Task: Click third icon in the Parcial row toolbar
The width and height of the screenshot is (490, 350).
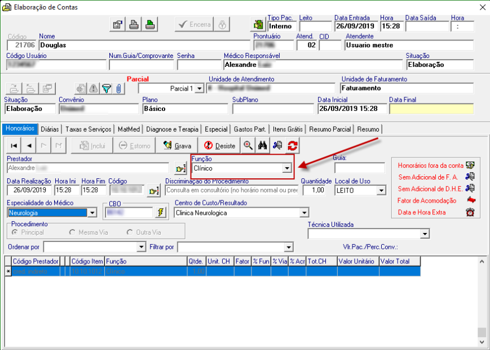Action: pyautogui.click(x=47, y=88)
